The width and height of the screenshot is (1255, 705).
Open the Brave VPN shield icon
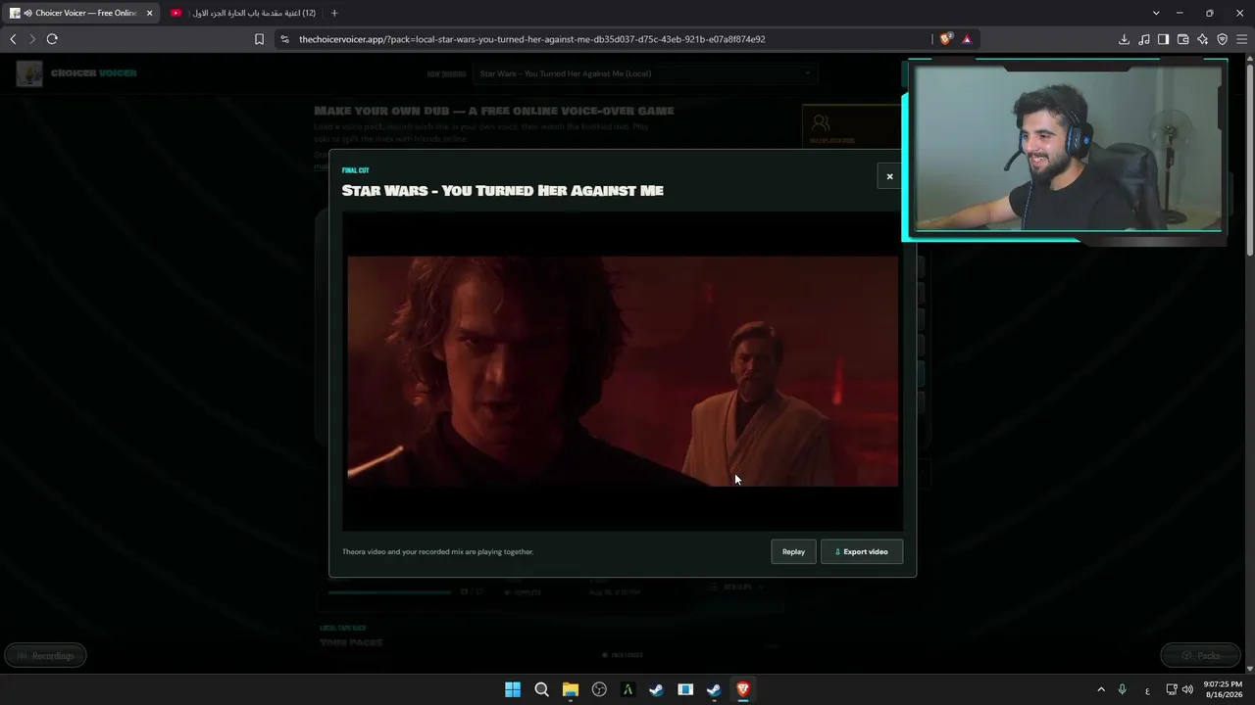pos(1222,39)
